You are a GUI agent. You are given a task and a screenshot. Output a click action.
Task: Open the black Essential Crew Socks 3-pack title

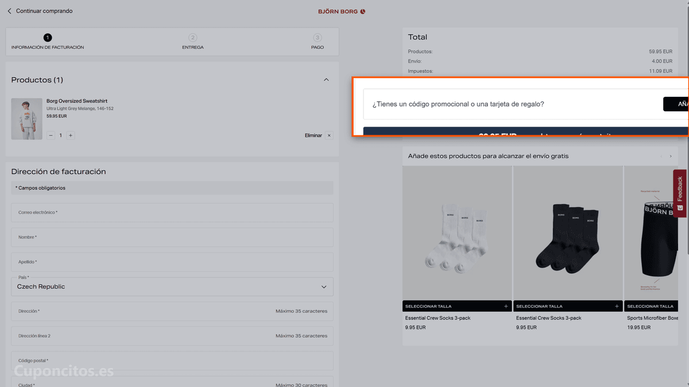click(548, 318)
